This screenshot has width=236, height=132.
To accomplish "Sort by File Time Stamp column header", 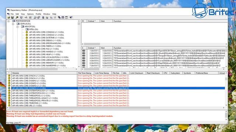I will 86,73.
